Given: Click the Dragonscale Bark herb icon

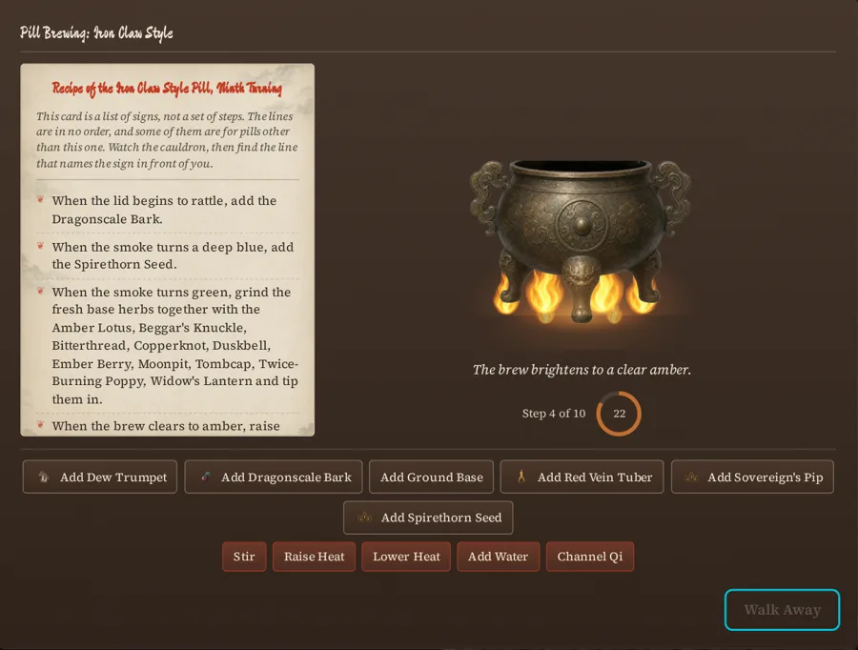Looking at the screenshot, I should 205,477.
